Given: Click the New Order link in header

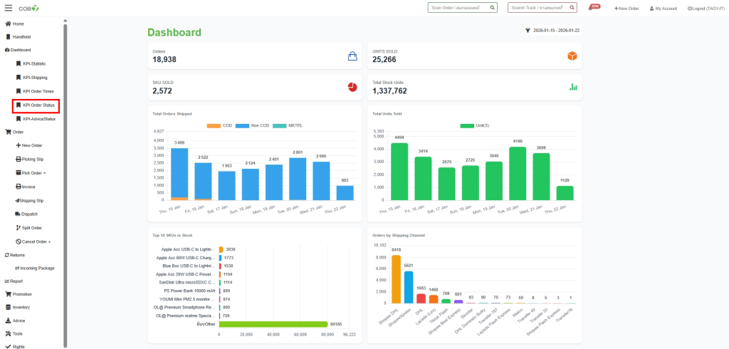Looking at the screenshot, I should 626,9.
